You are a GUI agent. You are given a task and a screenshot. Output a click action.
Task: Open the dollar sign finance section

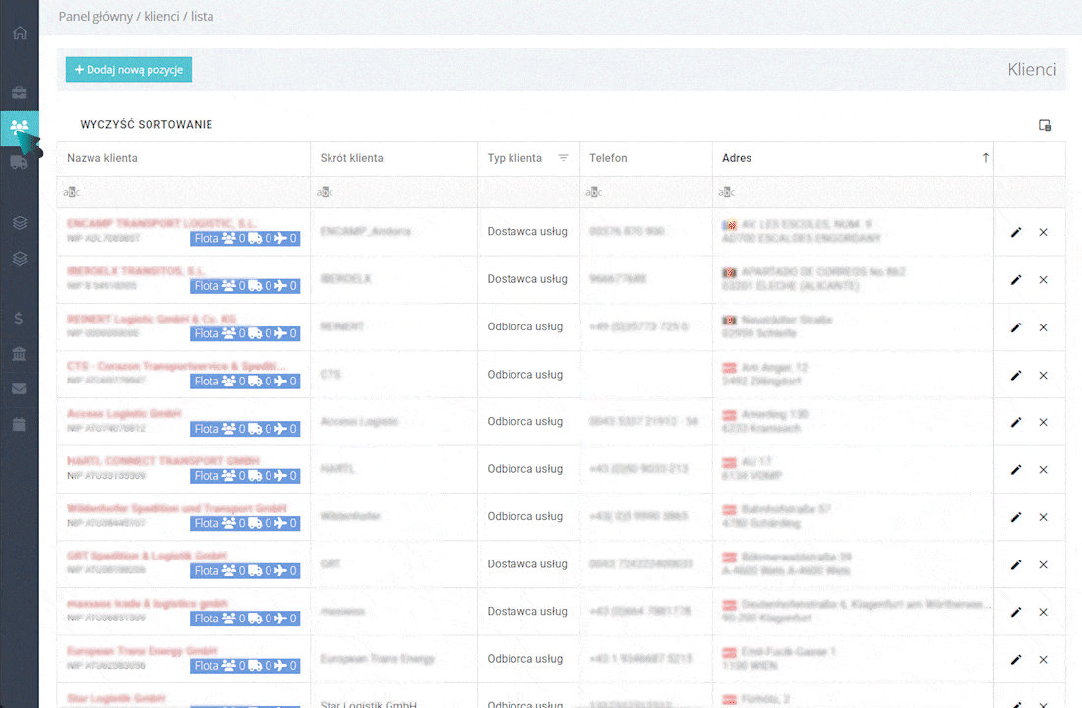[20, 319]
